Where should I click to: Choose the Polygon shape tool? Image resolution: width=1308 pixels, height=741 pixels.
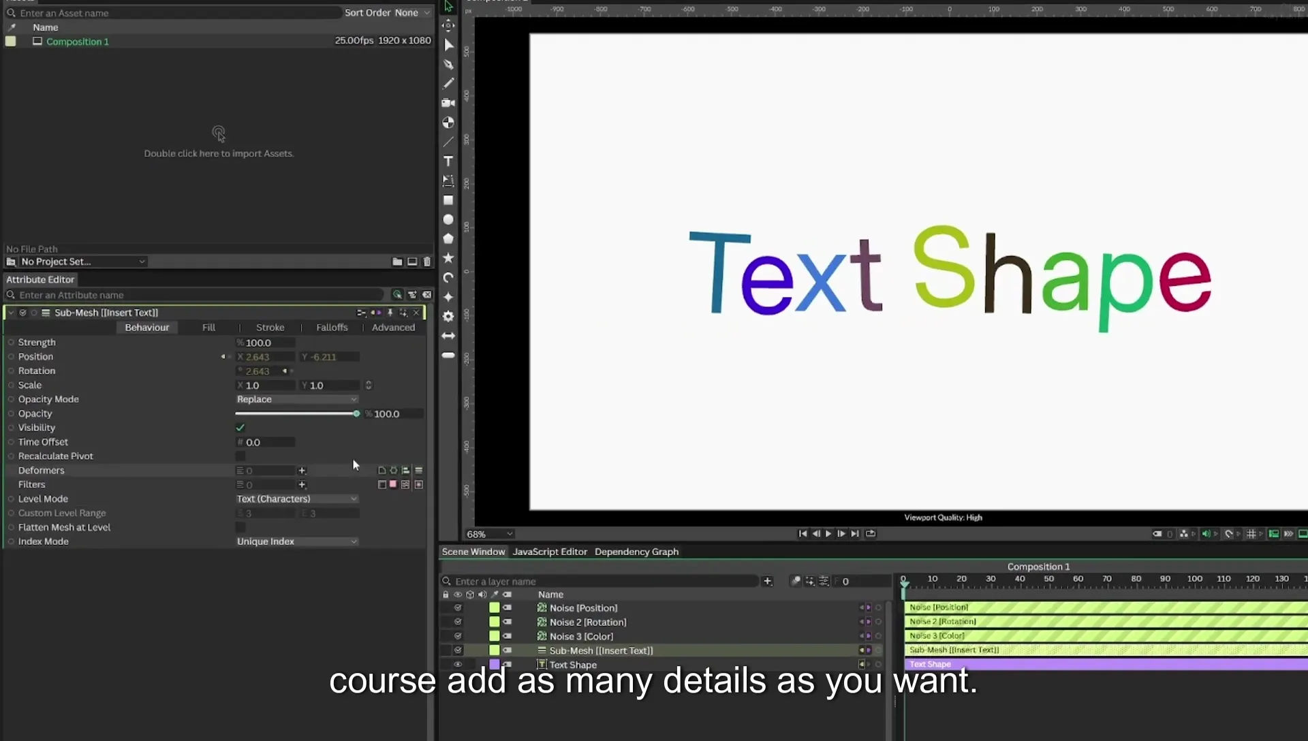(448, 238)
